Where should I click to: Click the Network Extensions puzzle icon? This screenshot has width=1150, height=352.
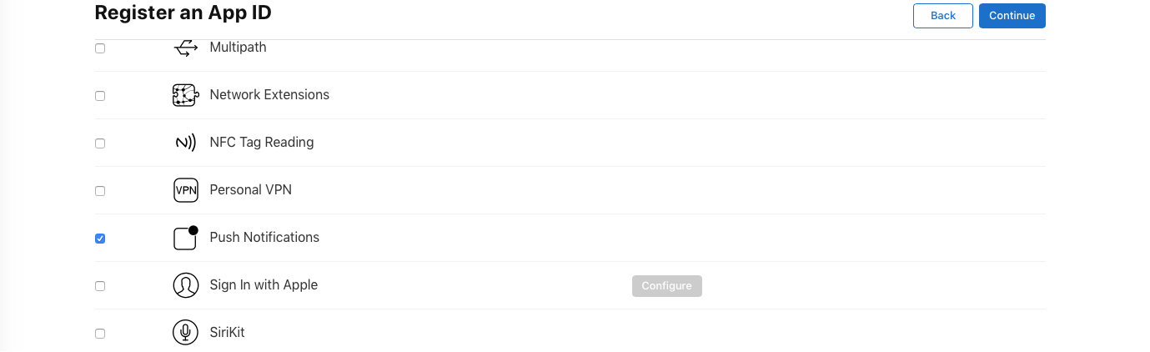(185, 95)
